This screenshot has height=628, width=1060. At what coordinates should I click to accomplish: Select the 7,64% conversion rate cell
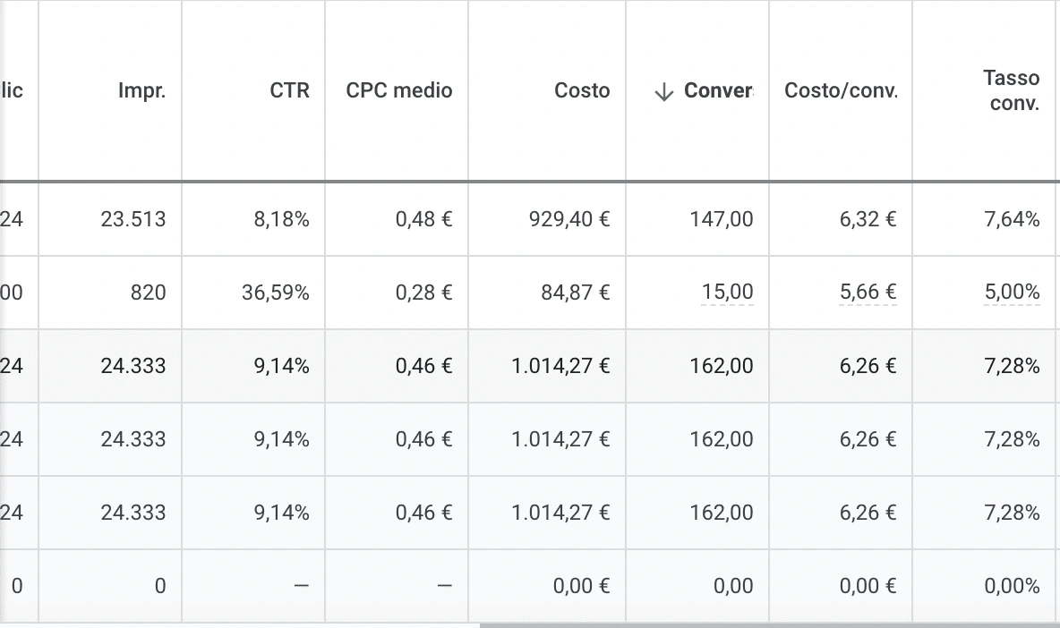coord(984,219)
